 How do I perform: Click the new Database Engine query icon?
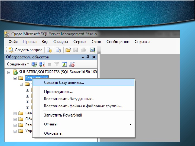click(49, 50)
